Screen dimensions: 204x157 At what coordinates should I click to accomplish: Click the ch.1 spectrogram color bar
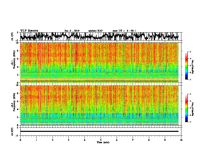click(186, 66)
